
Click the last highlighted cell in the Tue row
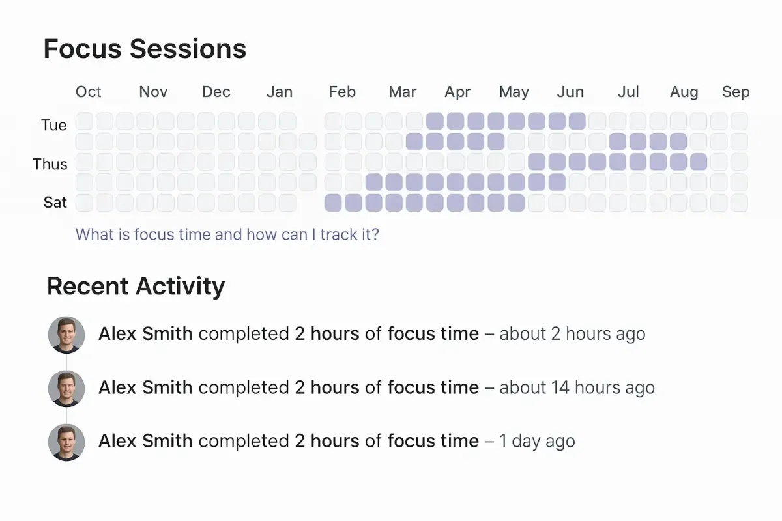[577, 121]
